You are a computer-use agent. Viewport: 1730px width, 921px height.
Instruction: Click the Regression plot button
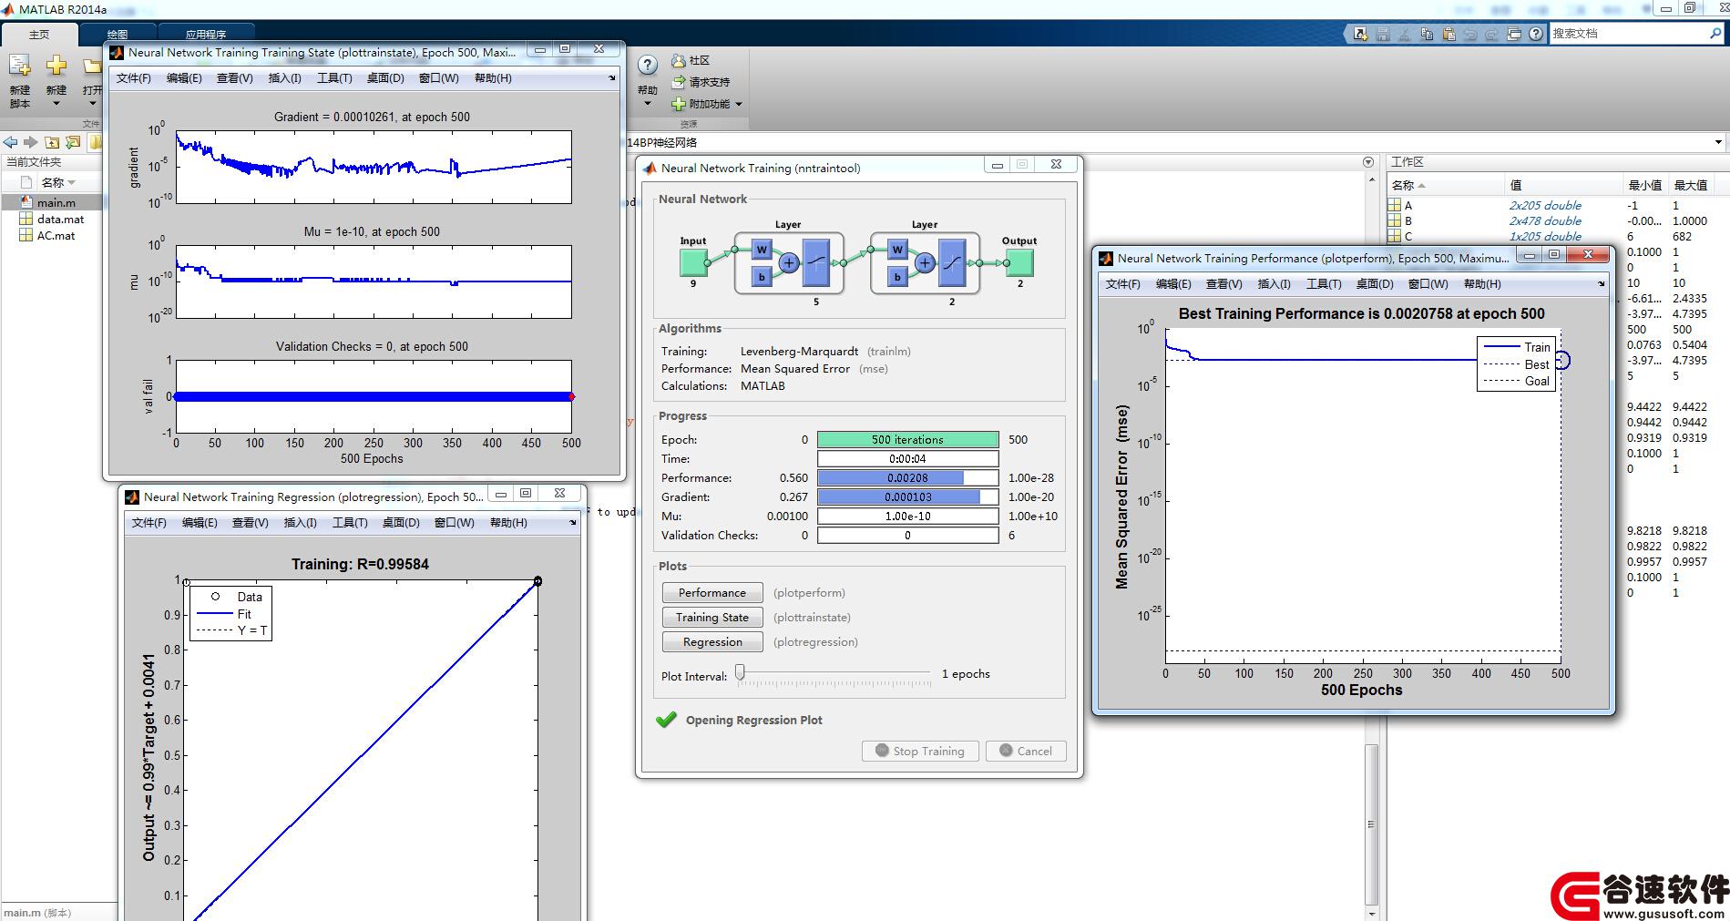pyautogui.click(x=712, y=642)
